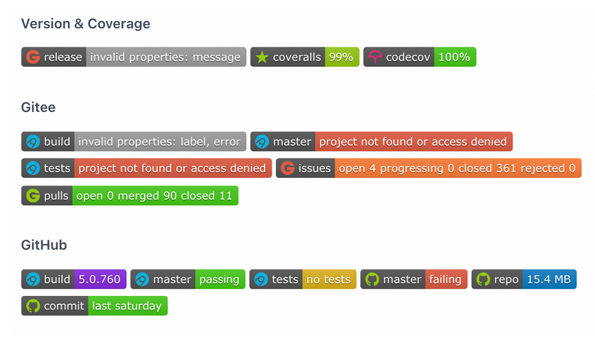The width and height of the screenshot is (595, 353).
Task: Click the purple 5.0.760 build version
Action: tap(99, 279)
